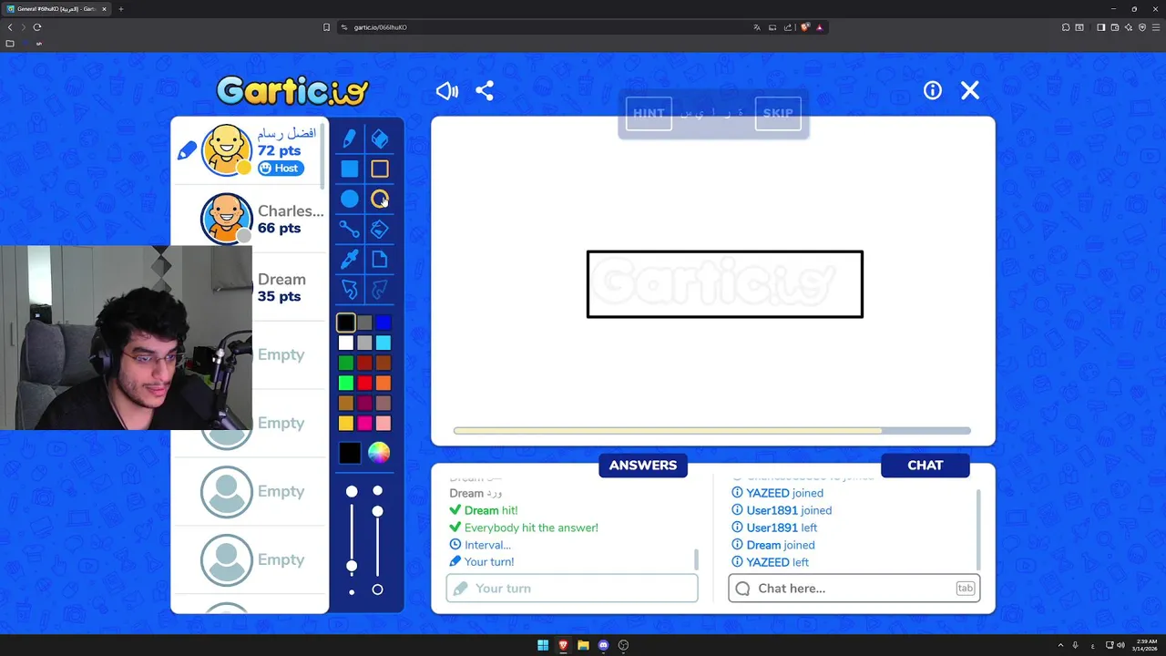Screen dimensions: 1166x656
Task: Pick the bright red color swatch
Action: coord(364,383)
